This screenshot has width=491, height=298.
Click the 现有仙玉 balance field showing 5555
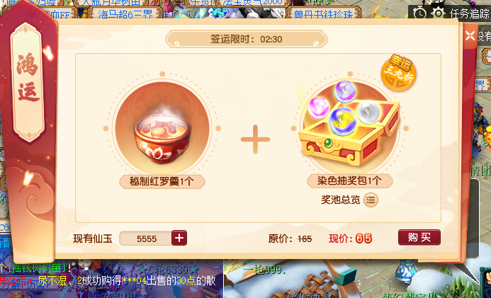tap(146, 239)
